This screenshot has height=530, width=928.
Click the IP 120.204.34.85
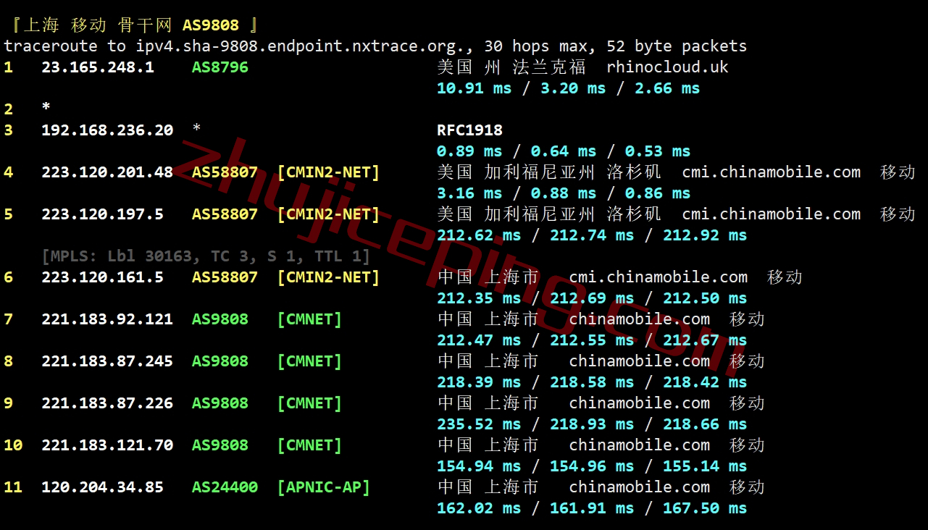pos(102,487)
